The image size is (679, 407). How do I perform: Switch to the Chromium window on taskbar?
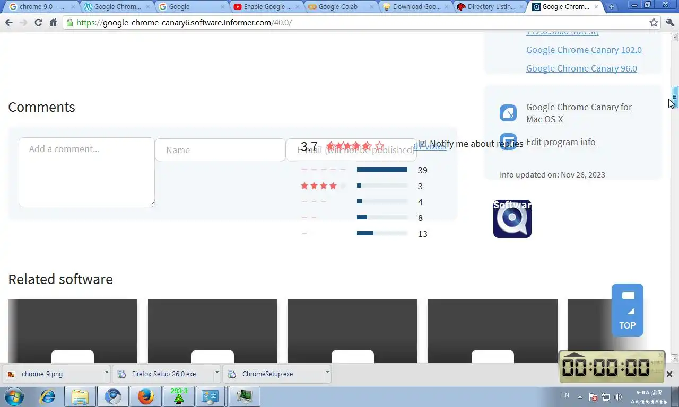[113, 396]
